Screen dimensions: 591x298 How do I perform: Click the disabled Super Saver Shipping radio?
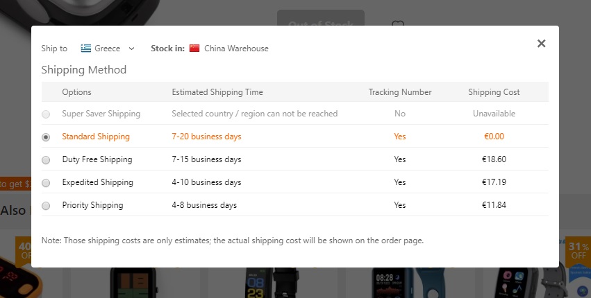click(46, 114)
